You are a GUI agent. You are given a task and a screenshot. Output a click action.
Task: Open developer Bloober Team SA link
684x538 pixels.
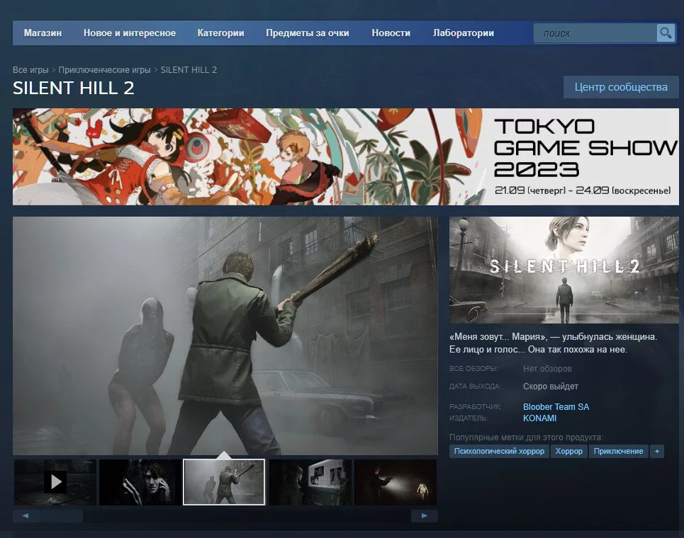pyautogui.click(x=556, y=407)
